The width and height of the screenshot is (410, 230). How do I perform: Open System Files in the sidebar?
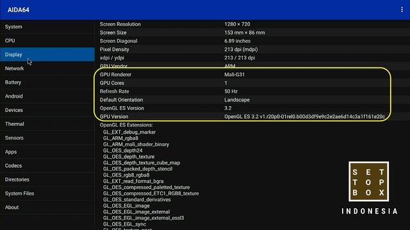47,194
